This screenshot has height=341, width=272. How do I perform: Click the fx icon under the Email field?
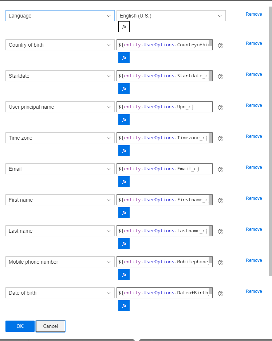point(124,181)
